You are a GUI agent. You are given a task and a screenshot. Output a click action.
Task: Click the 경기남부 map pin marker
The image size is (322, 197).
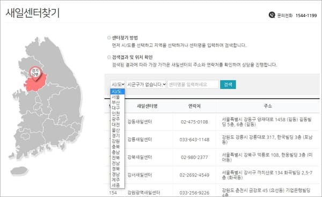[x=35, y=74]
